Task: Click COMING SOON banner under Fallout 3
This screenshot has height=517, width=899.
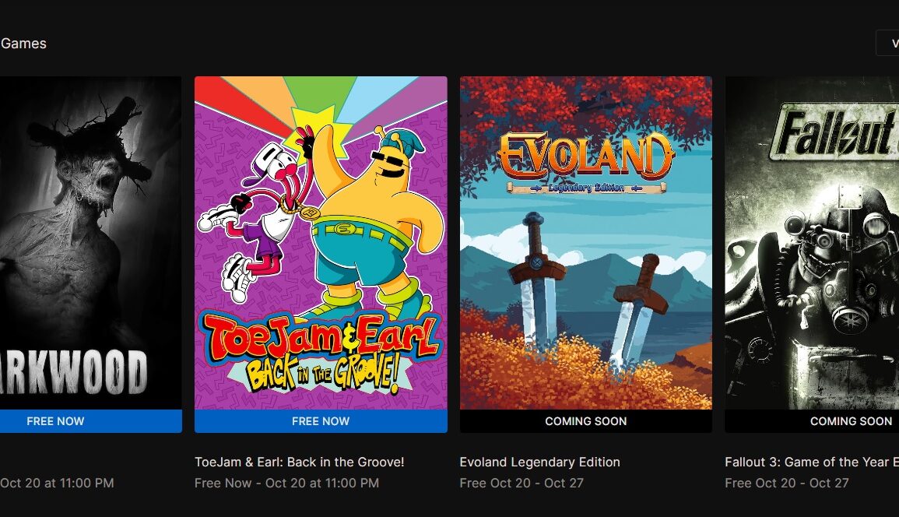Action: click(812, 421)
